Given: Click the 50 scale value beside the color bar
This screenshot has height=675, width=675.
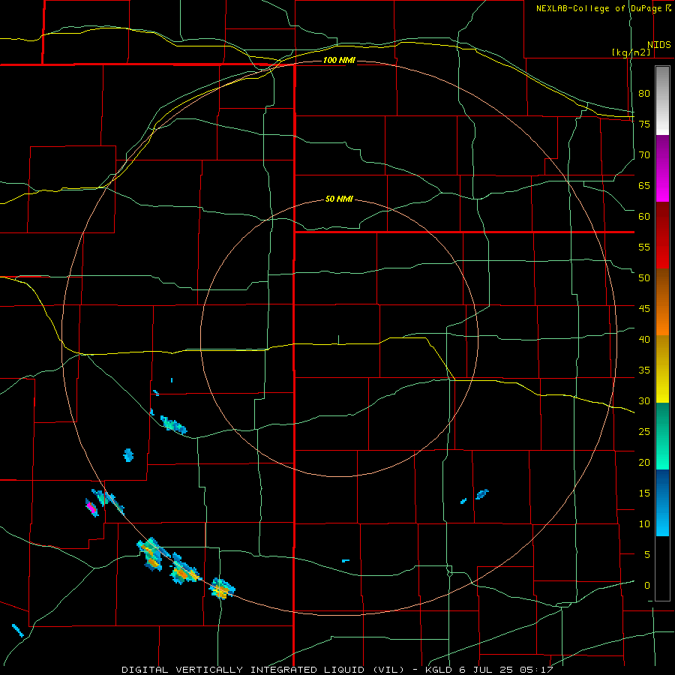Looking at the screenshot, I should tap(644, 278).
